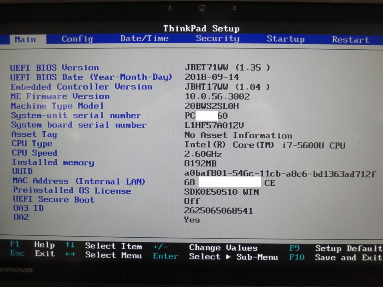Screen dimensions: 383x287
Task: Click MAC Address (Internal LAN) label
Action: tap(79, 181)
